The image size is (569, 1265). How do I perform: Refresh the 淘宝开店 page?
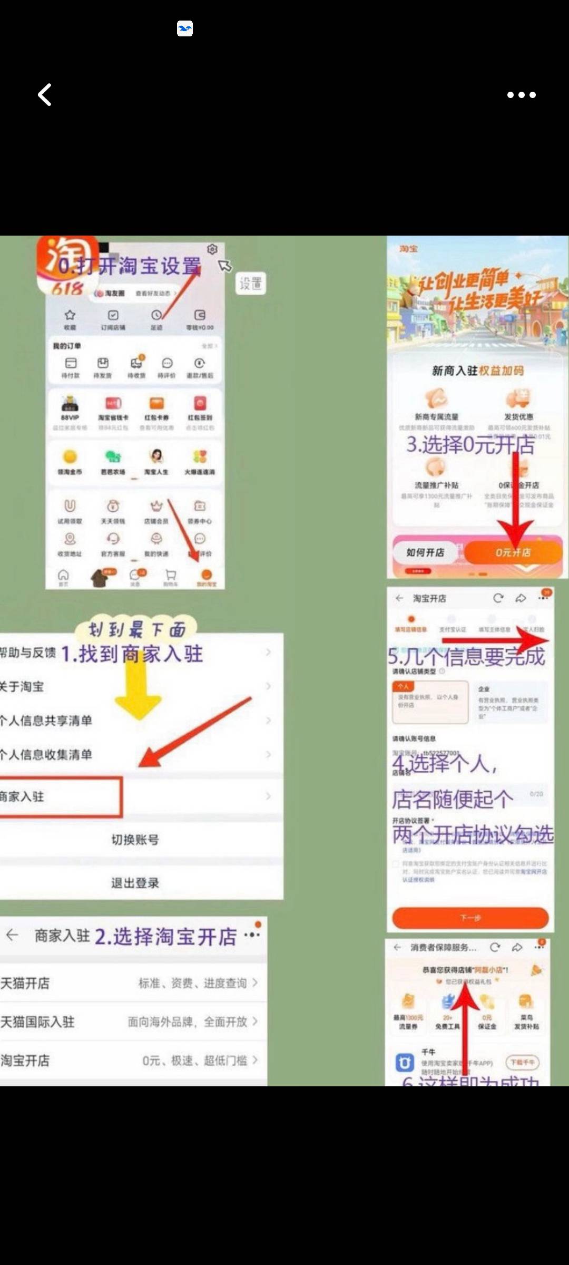[498, 598]
